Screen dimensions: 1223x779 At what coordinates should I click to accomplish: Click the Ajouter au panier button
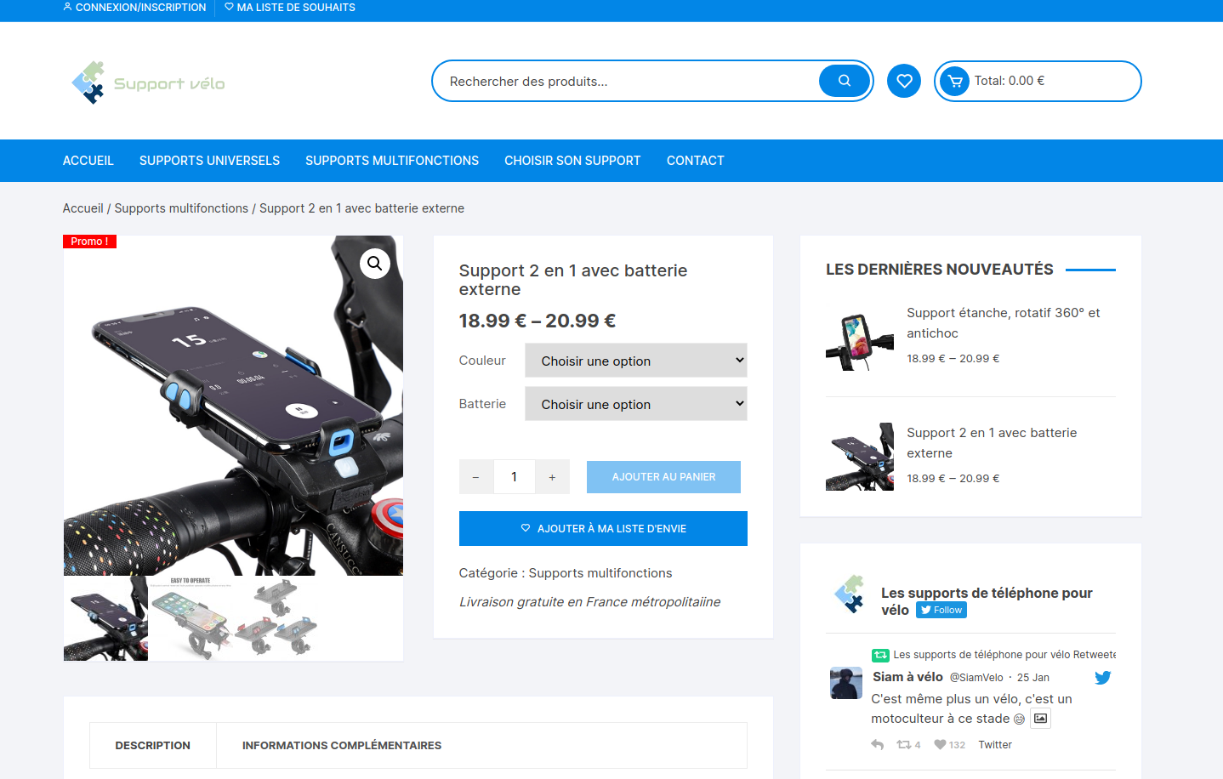[663, 476]
